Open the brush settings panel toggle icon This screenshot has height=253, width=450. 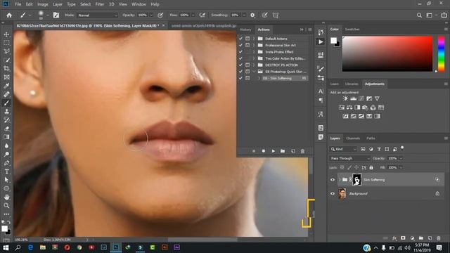[x=56, y=15]
